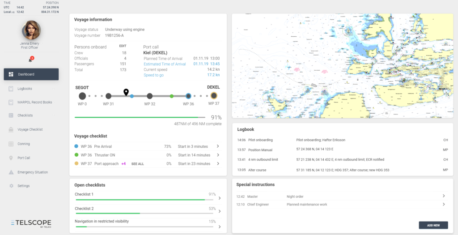
Task: Click the Settings gear icon
Action: (11, 186)
